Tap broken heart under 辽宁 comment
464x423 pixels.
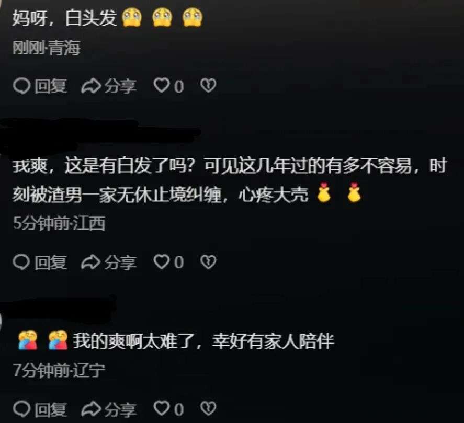(x=208, y=409)
